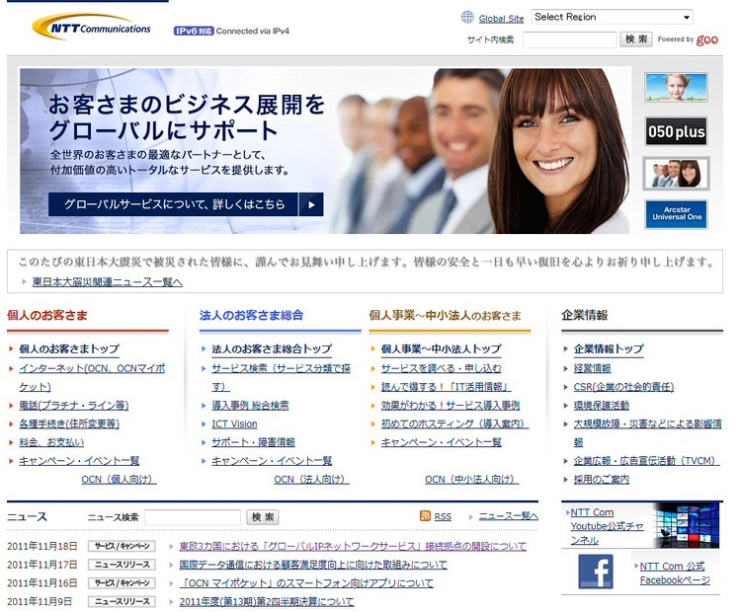The height and width of the screenshot is (612, 741).
Task: Open サービスを調べる・申し込む link
Action: coord(441,368)
